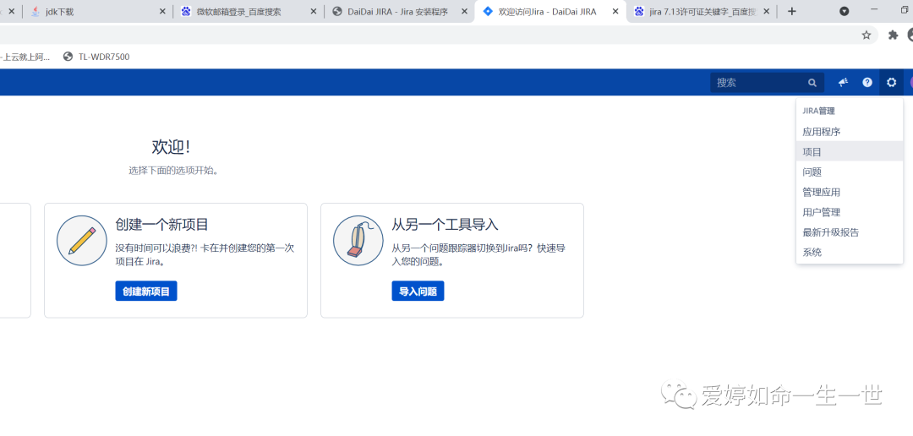Minimize the browser window
This screenshot has height=436, width=913.
(x=873, y=10)
